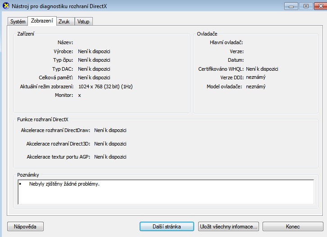Viewport: 327px width, 237px height.
Task: Click the Direct3D acceleration value
Action: 110,144
